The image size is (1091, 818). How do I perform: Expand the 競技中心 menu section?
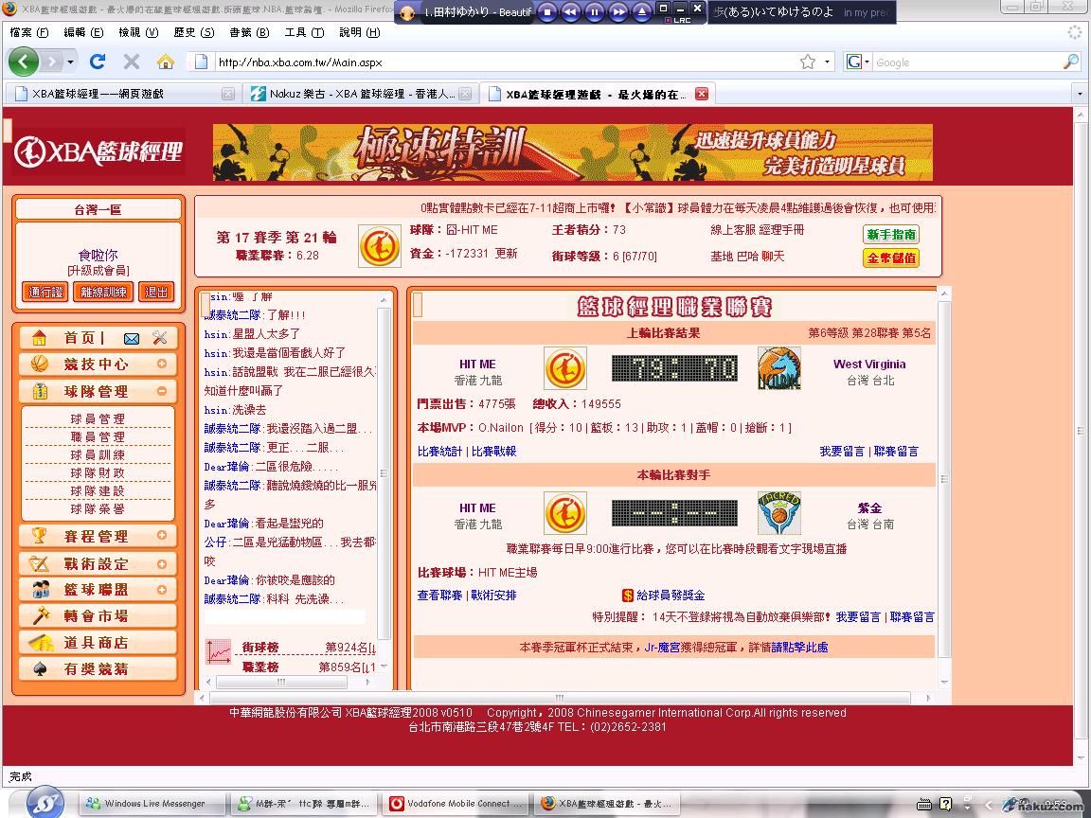coord(162,365)
